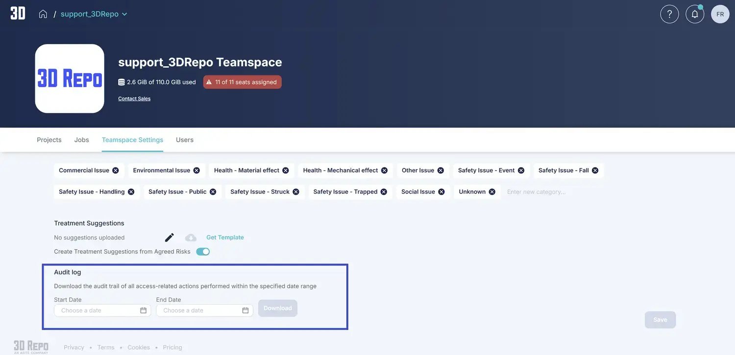The height and width of the screenshot is (355, 735).
Task: Click the Enter new category field
Action: point(537,192)
